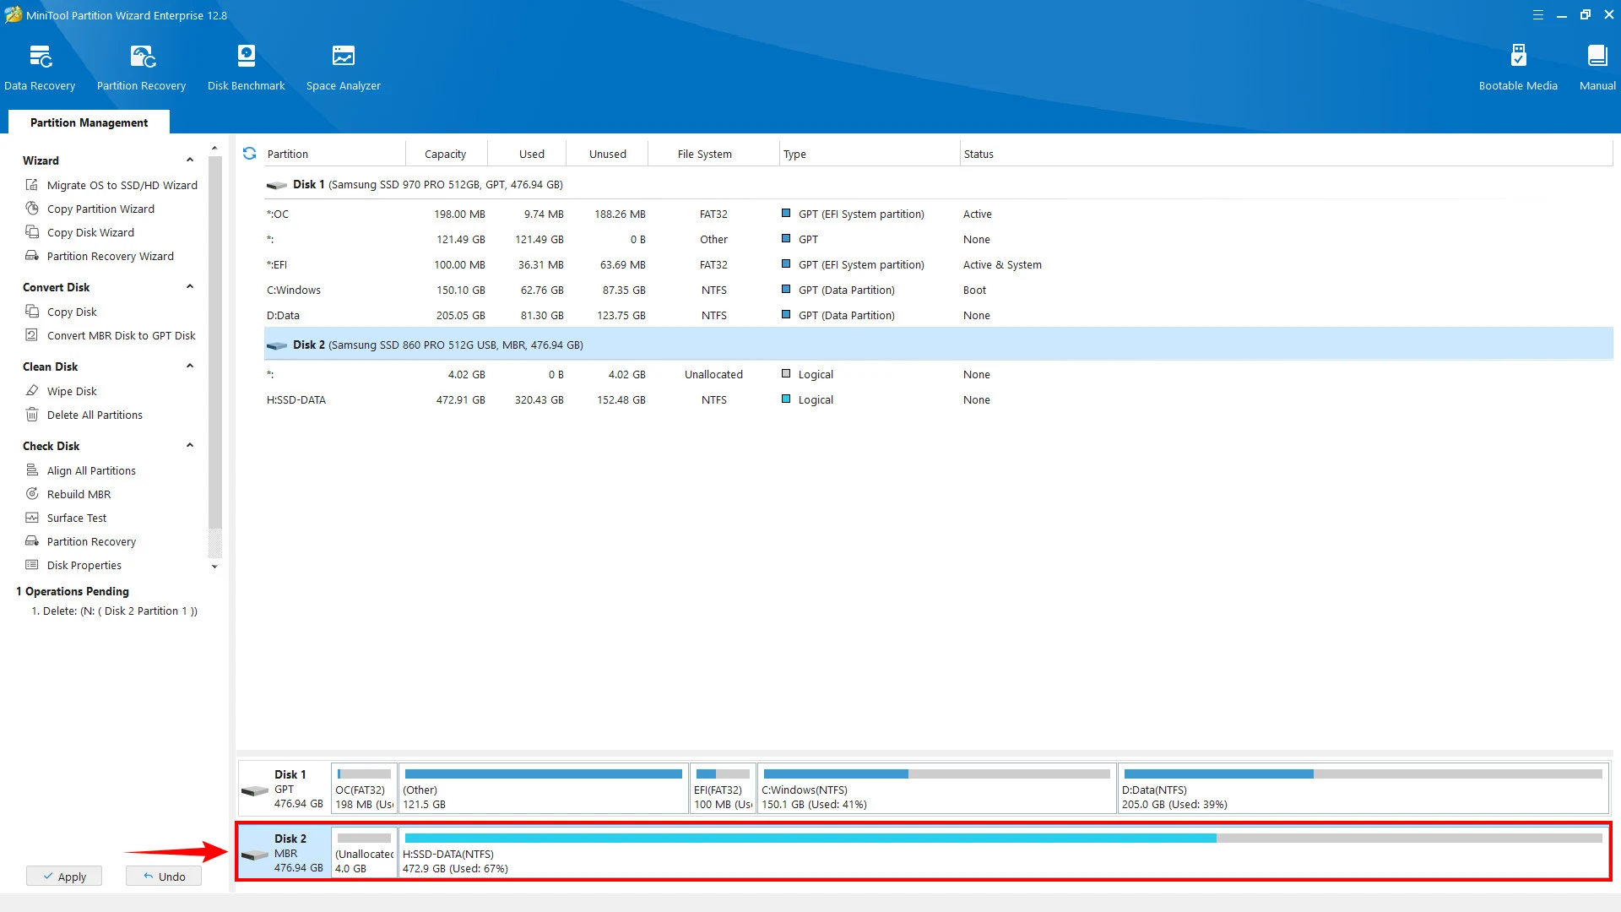Click Unallocated 4.0 GB block in disk map
This screenshot has height=912, width=1621.
click(364, 852)
